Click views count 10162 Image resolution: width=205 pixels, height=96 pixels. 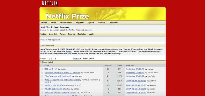point(119,85)
